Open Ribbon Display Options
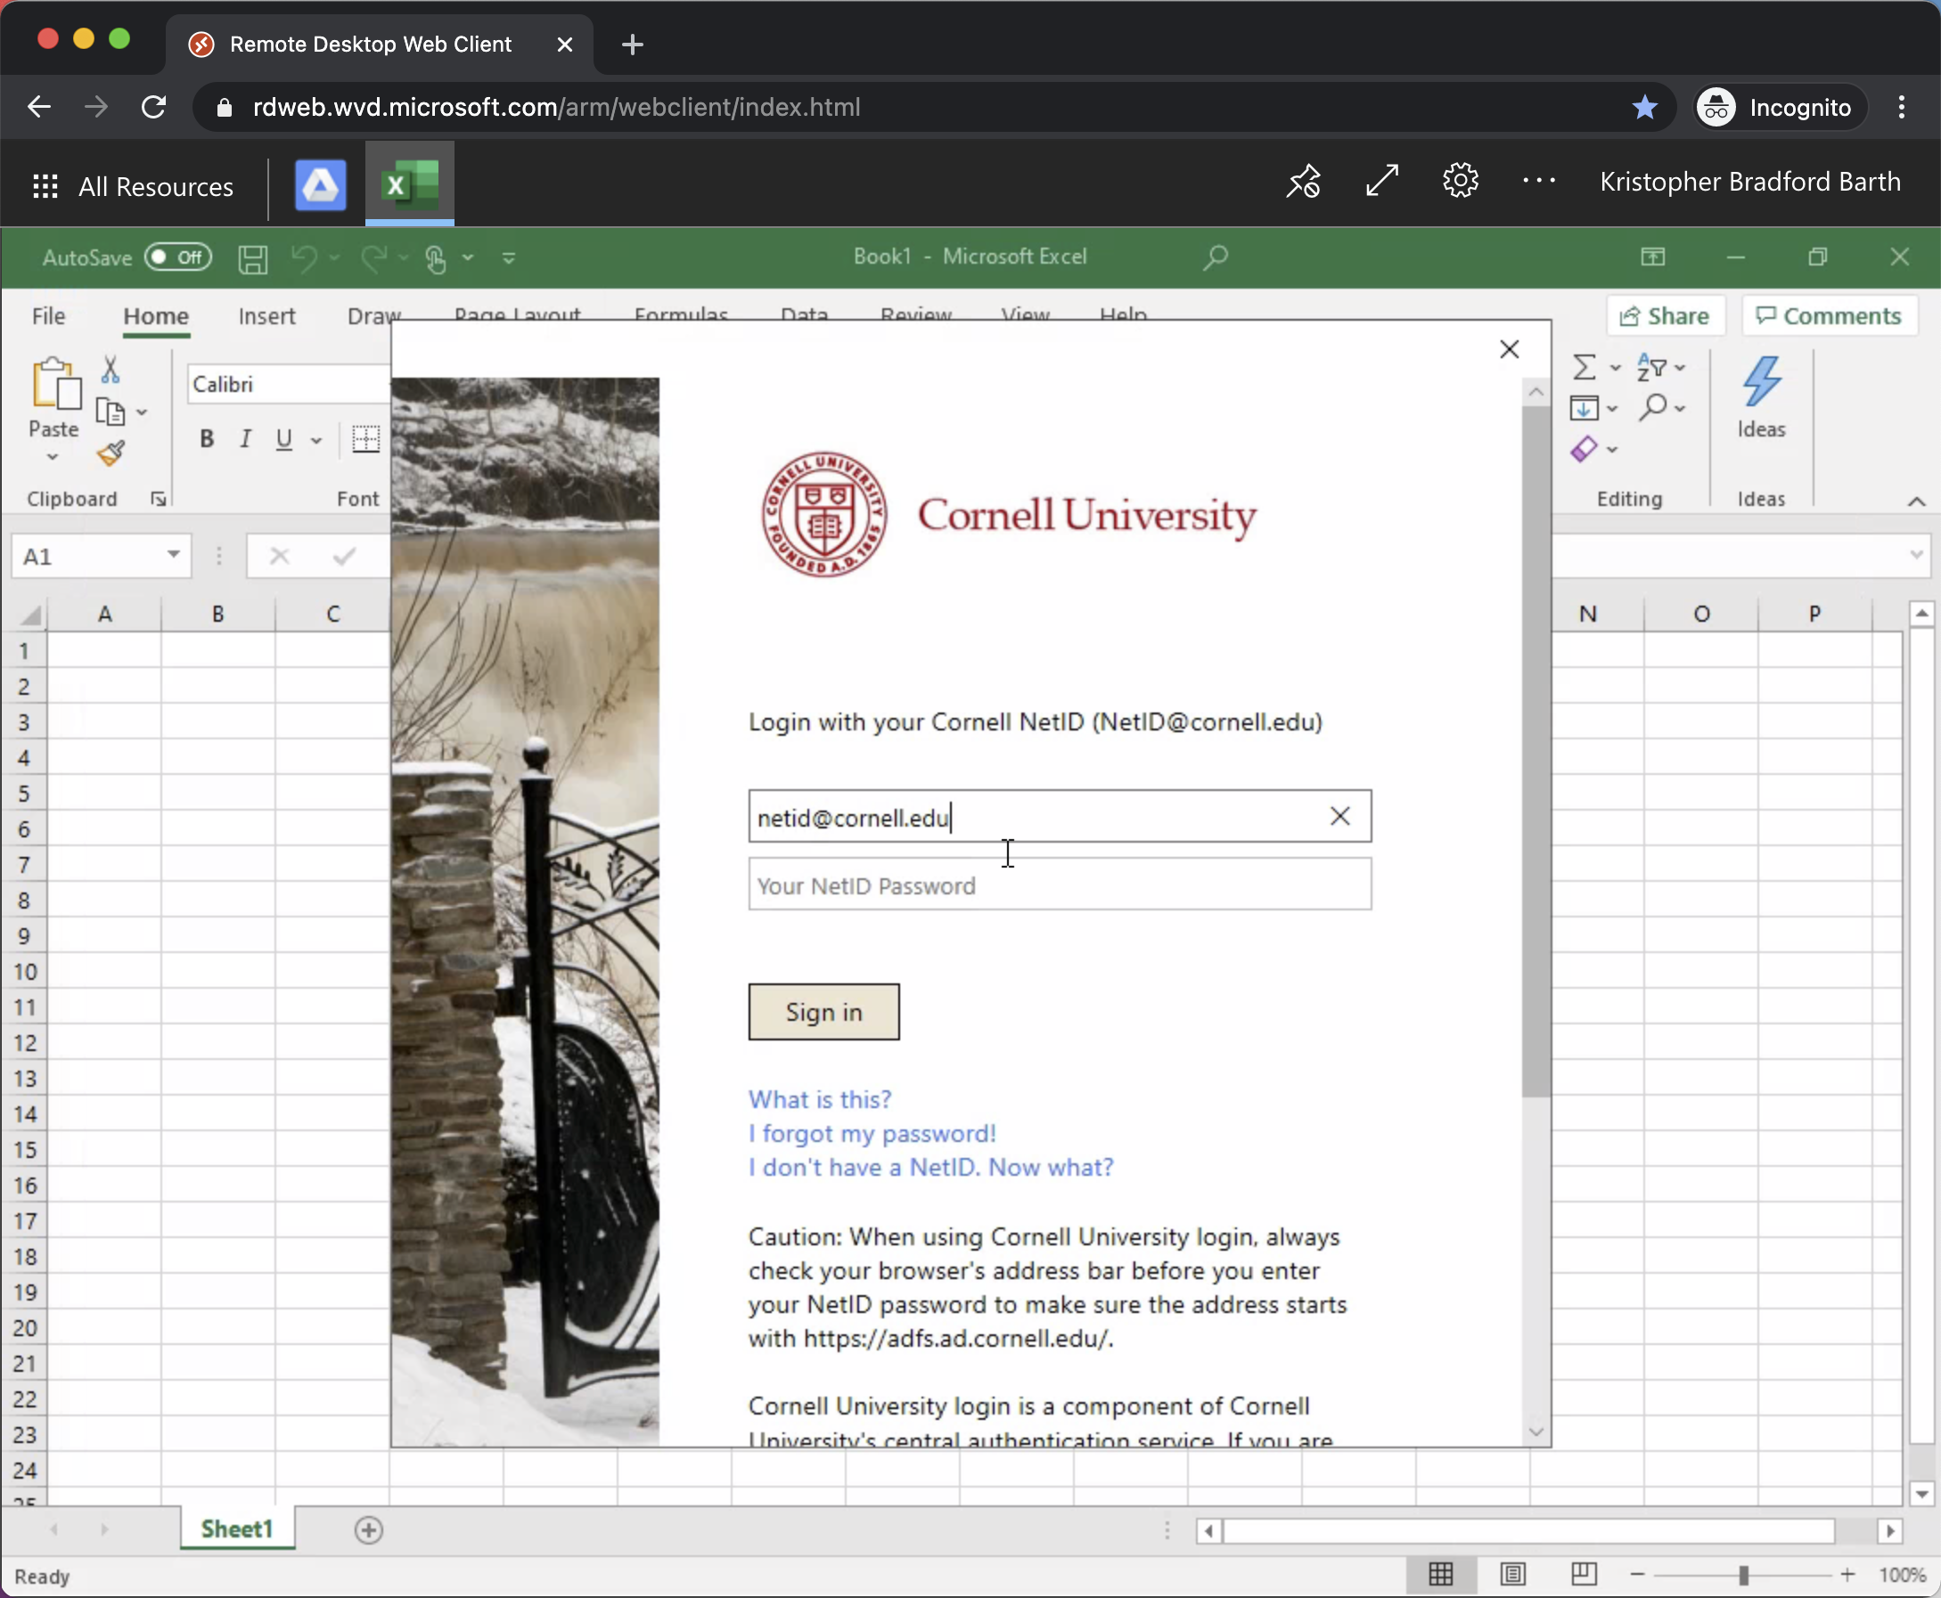 pyautogui.click(x=1653, y=257)
